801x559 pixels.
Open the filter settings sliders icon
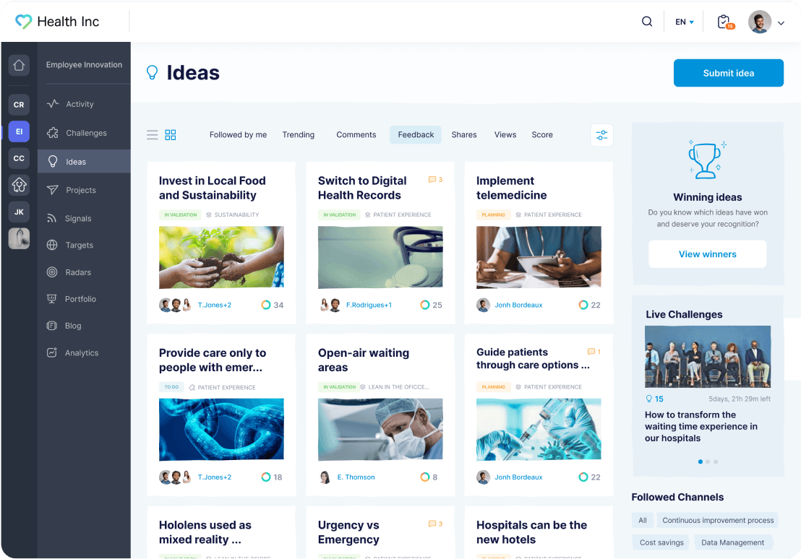pyautogui.click(x=601, y=135)
